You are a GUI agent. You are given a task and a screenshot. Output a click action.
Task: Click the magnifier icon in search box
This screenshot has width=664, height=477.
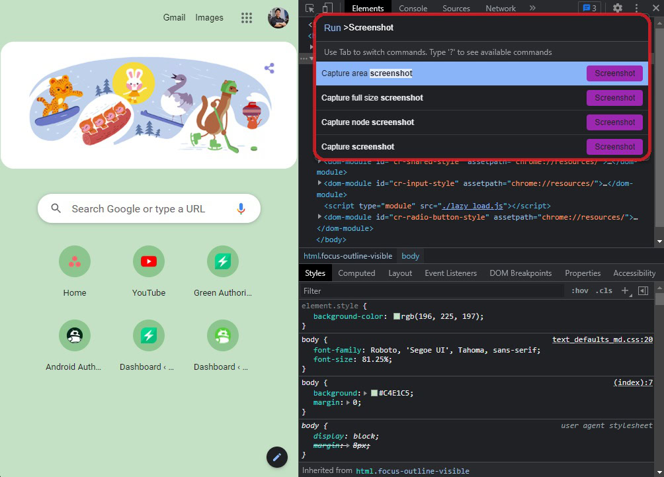[56, 208]
